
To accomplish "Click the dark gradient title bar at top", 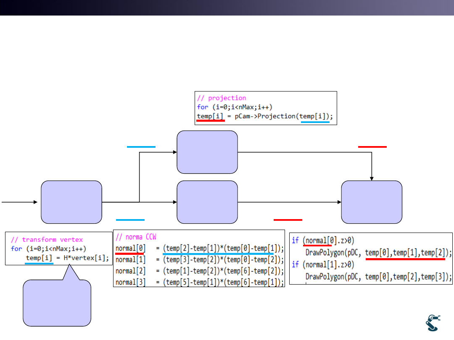I will (x=227, y=8).
